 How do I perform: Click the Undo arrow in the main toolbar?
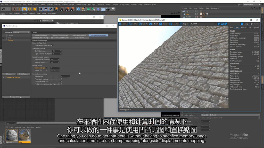[x=4, y=9]
